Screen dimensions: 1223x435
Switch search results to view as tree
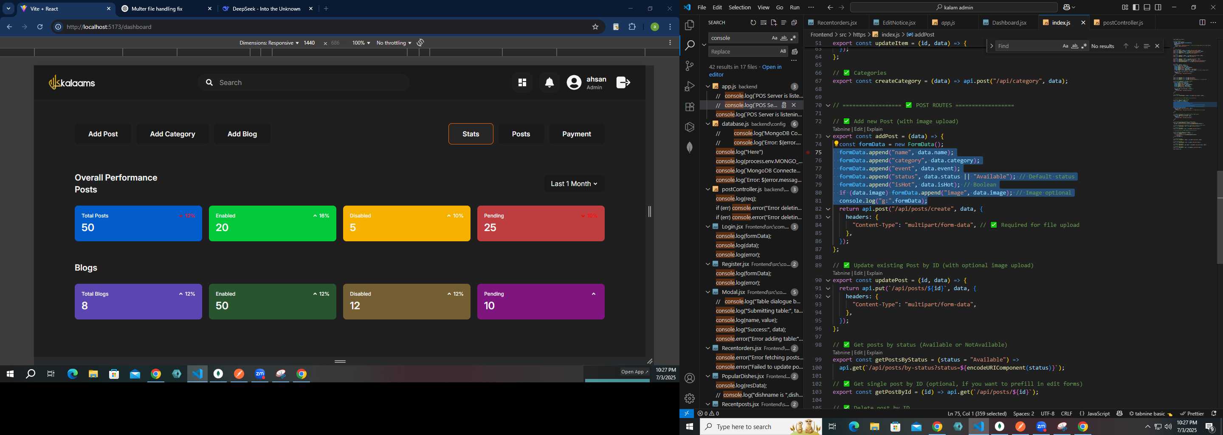[x=784, y=23]
